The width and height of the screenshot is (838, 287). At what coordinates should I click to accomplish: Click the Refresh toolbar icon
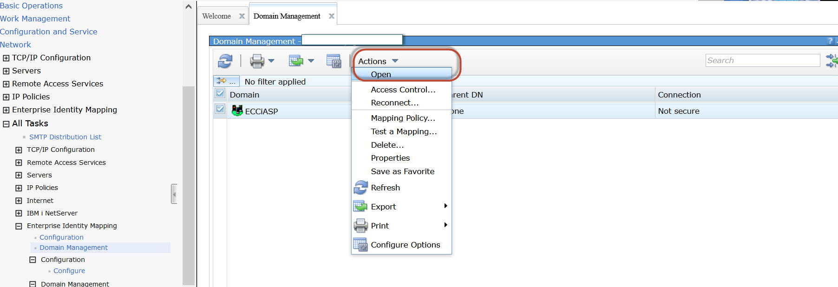click(x=225, y=61)
